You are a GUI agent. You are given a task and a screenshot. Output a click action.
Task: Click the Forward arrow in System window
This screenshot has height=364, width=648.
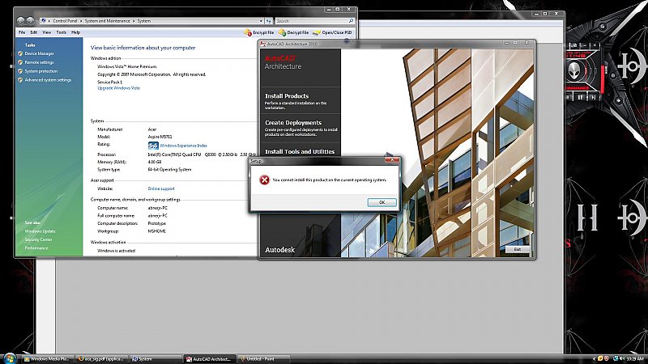point(30,21)
